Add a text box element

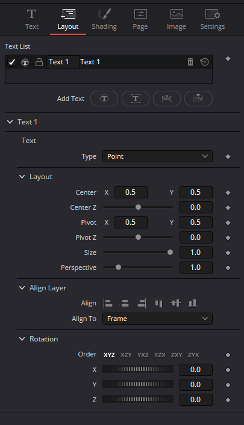pyautogui.click(x=136, y=99)
